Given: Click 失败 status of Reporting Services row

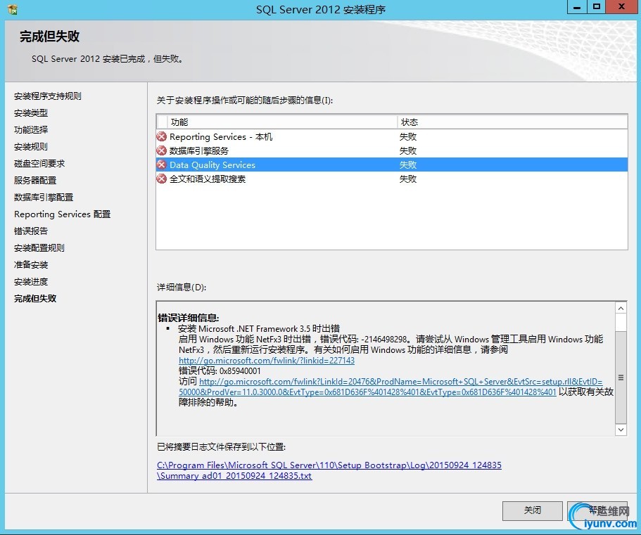Looking at the screenshot, I should pos(408,137).
